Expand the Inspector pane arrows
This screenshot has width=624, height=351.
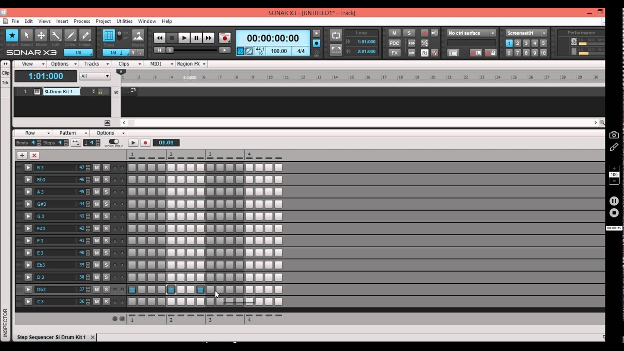point(5,64)
